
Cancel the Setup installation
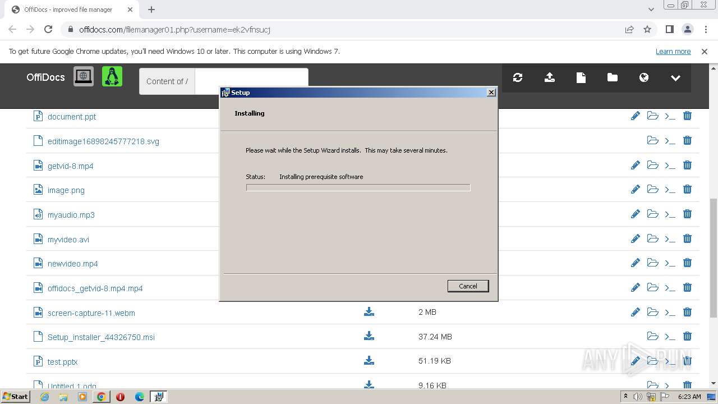point(468,286)
